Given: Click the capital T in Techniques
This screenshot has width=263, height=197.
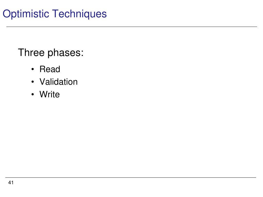Looking at the screenshot, I should coord(55,14).
